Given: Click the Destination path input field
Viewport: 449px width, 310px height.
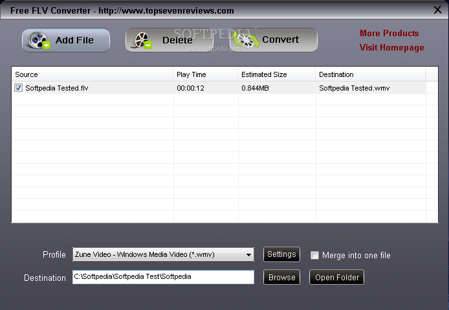Looking at the screenshot, I should [163, 277].
